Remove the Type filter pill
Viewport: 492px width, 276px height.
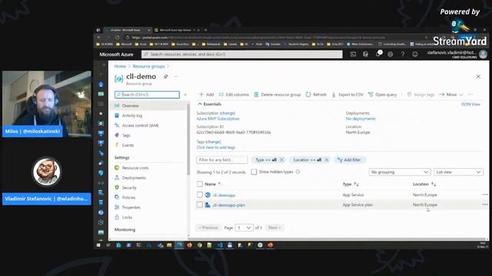tap(281, 160)
